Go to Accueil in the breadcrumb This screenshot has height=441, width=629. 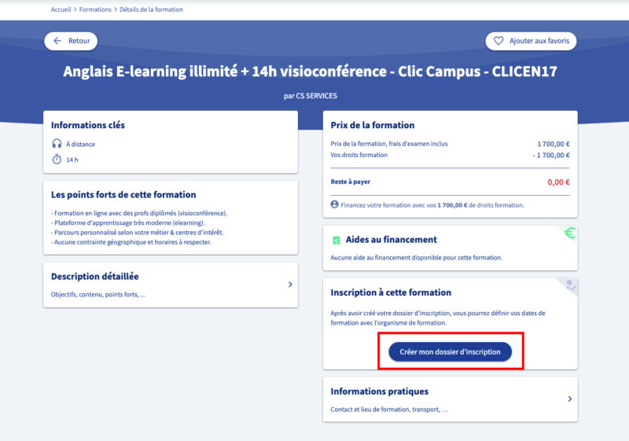(x=63, y=9)
